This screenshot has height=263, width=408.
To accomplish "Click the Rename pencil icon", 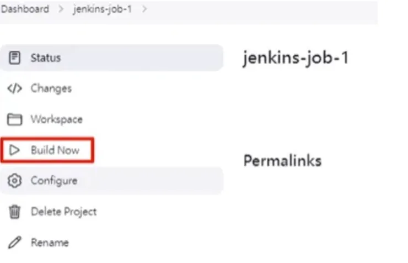I will click(15, 243).
